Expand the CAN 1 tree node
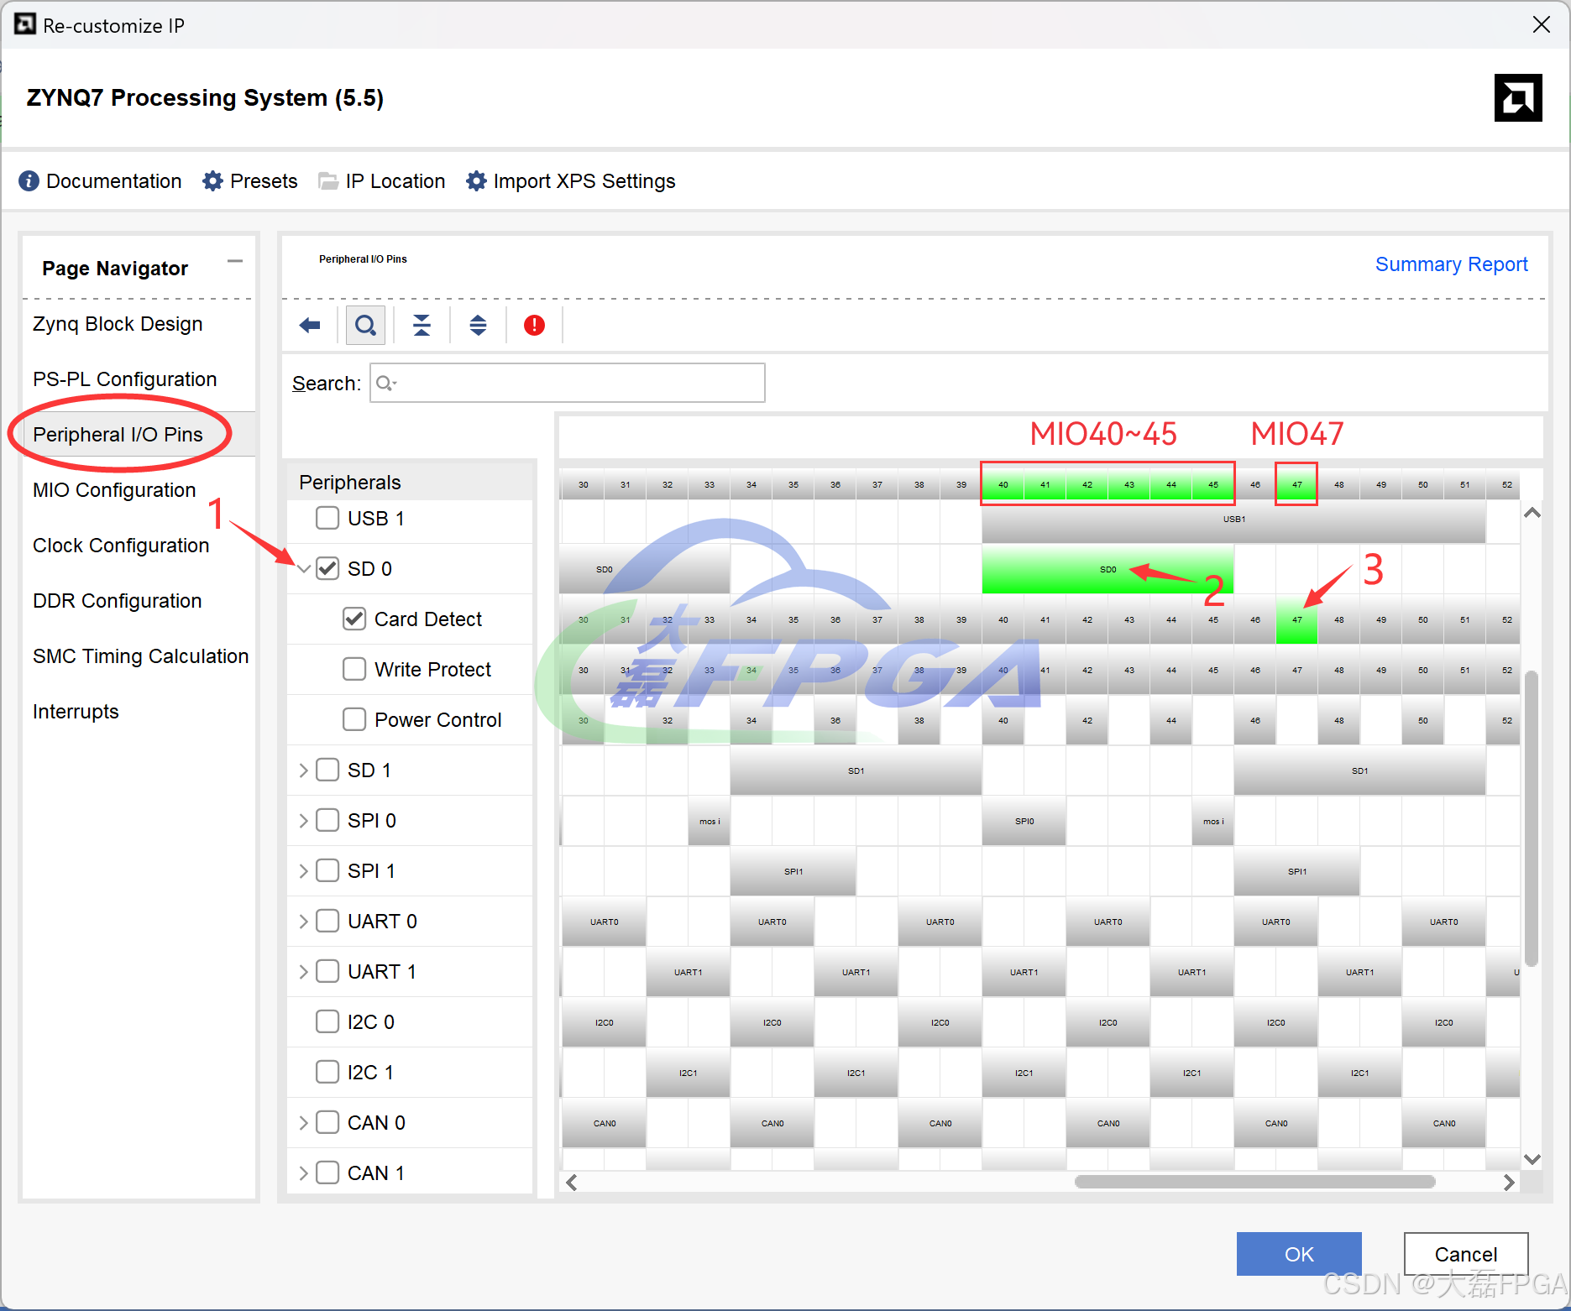The image size is (1571, 1311). (x=303, y=1173)
